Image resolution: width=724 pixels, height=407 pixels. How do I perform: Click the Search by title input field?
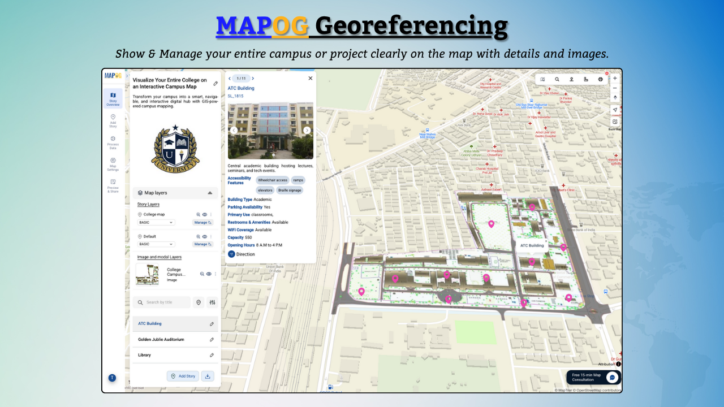click(x=164, y=302)
